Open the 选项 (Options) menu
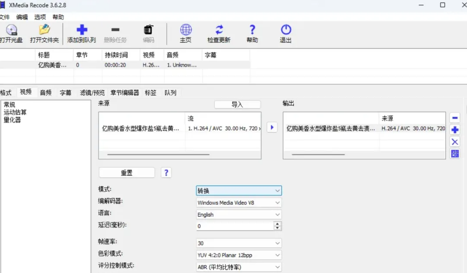The width and height of the screenshot is (467, 273). tap(40, 17)
